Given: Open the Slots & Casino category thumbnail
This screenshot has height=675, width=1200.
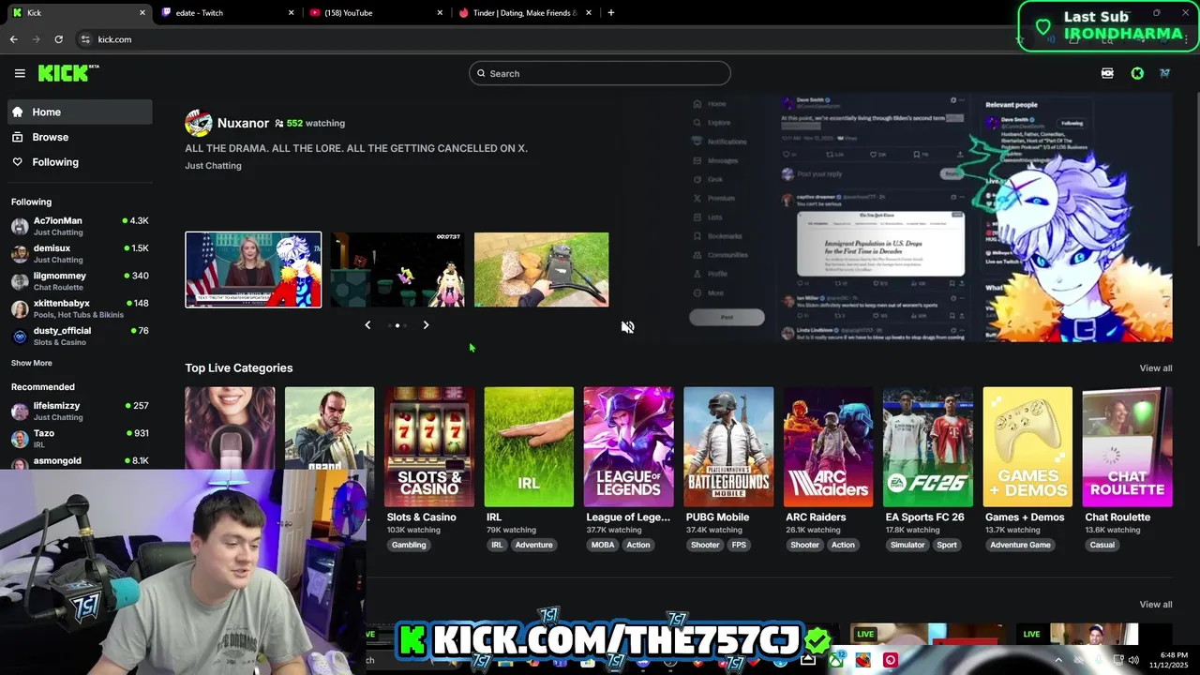Looking at the screenshot, I should click(428, 446).
